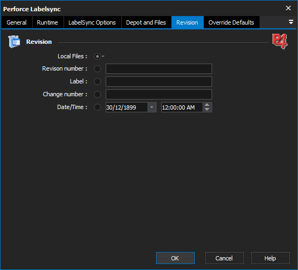Increase time with the up spinner arrow
This screenshot has width=298, height=270.
[x=207, y=105]
